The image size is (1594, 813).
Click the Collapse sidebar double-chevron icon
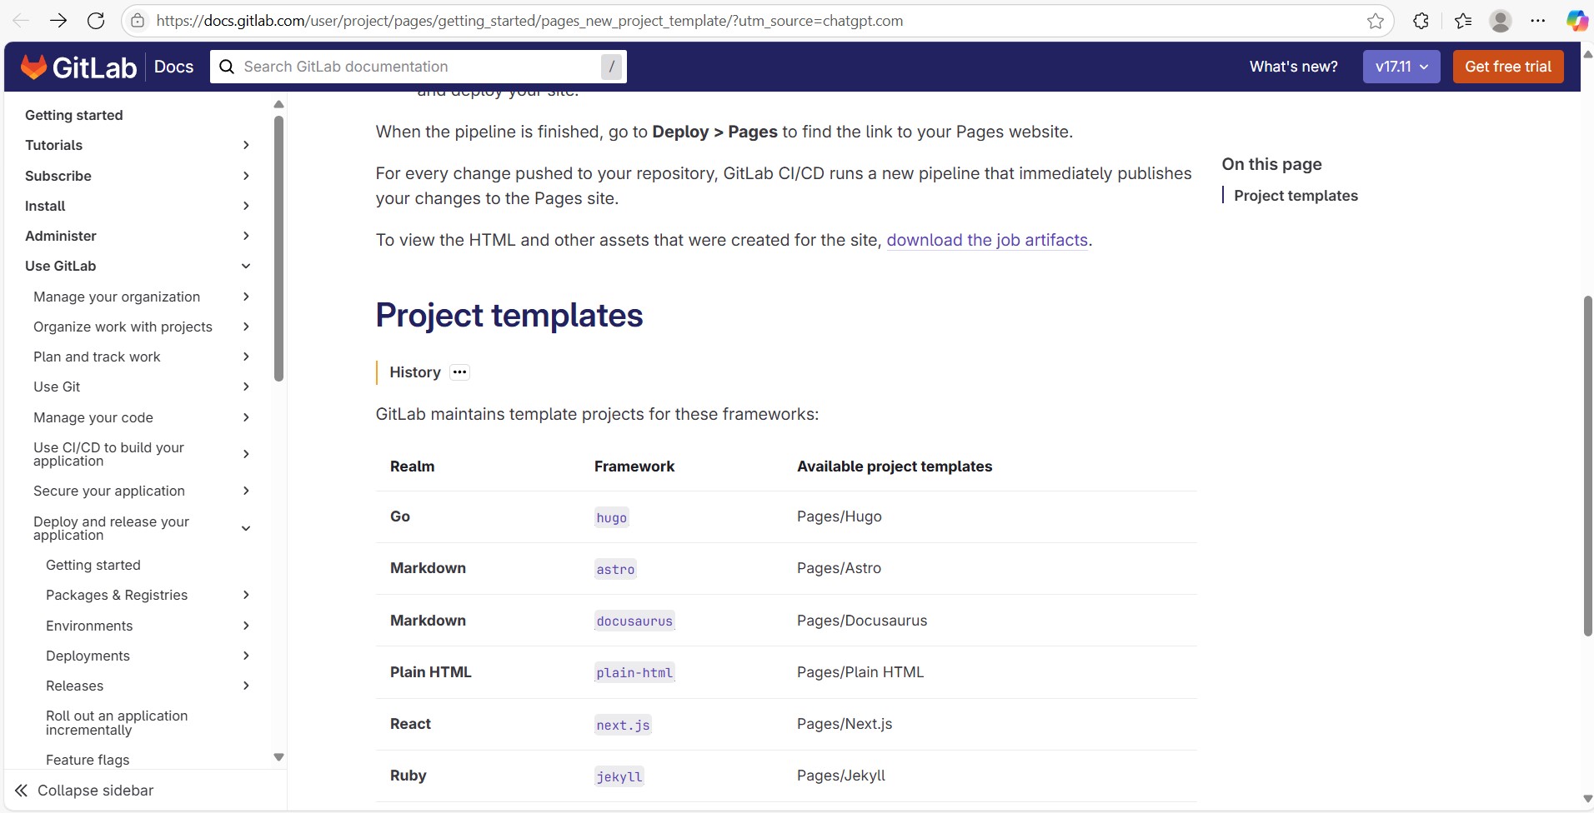click(21, 791)
